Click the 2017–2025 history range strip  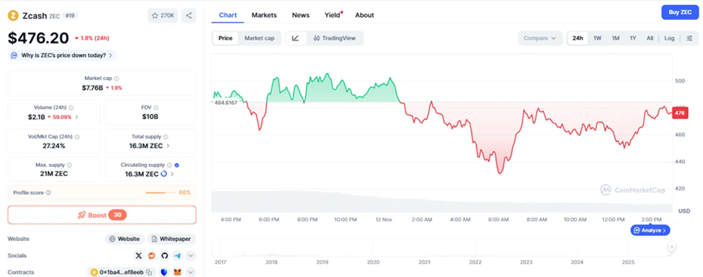[x=442, y=248]
